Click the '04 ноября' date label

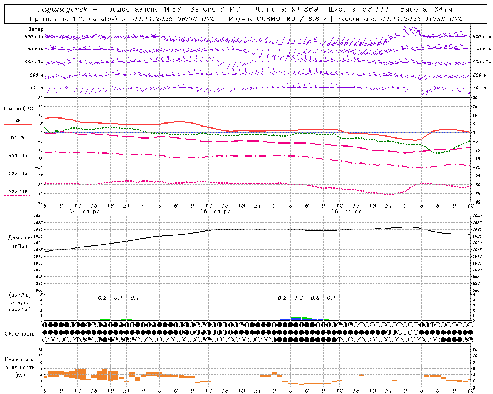(84, 212)
